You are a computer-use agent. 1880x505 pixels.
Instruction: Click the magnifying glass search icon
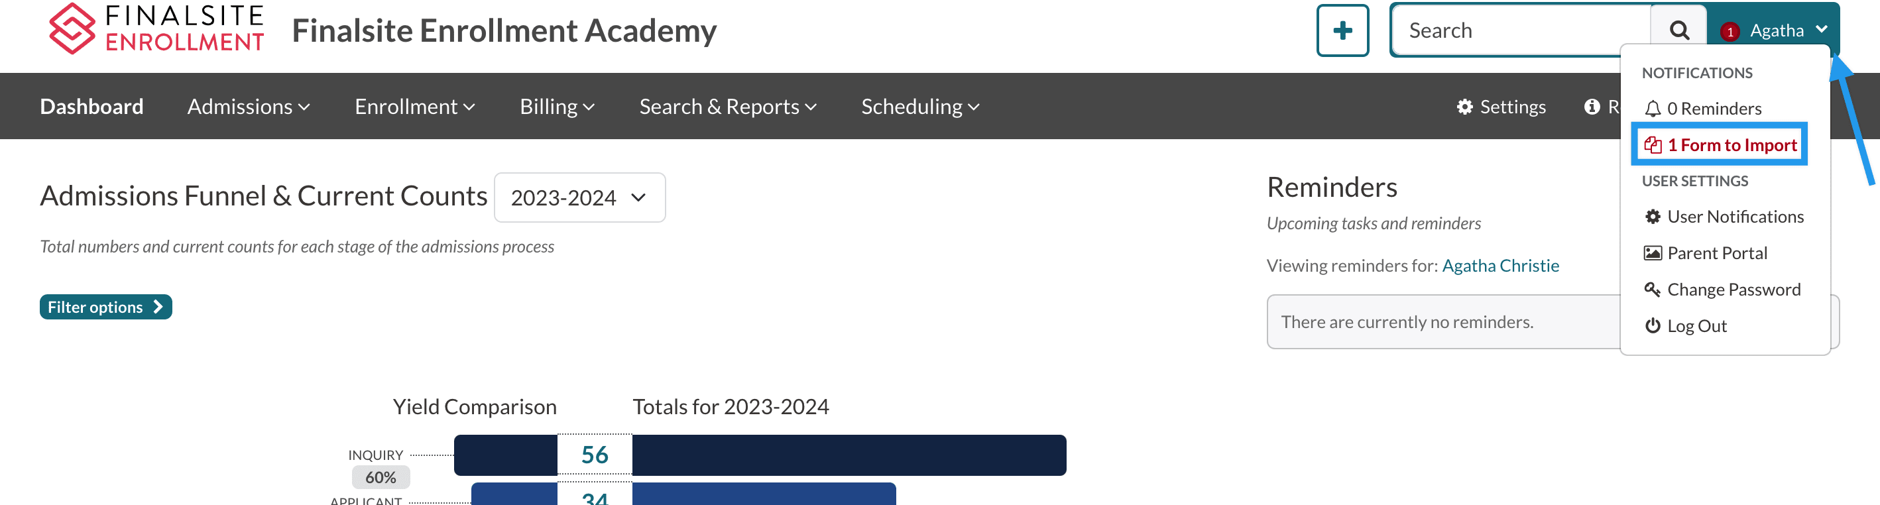tap(1678, 30)
